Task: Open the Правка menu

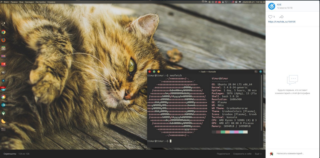Action: (14, 2)
